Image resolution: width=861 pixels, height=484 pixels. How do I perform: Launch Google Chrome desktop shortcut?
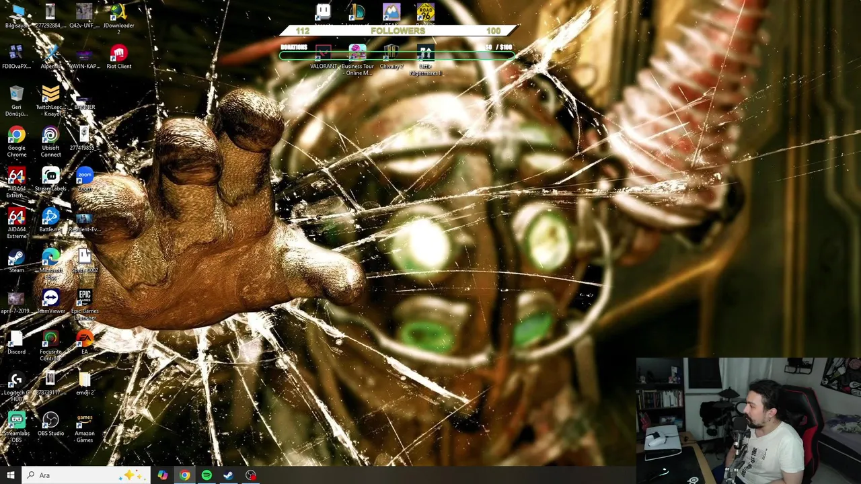17,142
